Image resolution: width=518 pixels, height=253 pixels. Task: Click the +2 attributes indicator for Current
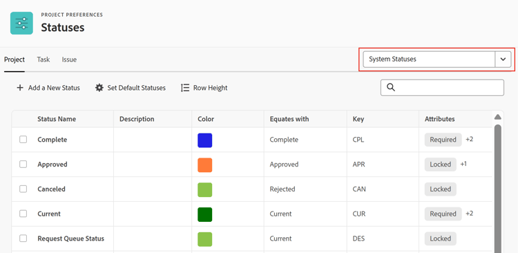(x=470, y=214)
